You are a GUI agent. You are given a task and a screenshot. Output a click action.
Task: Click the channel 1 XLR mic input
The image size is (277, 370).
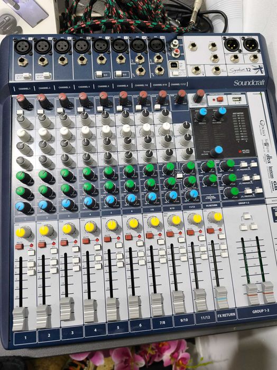tap(23, 47)
